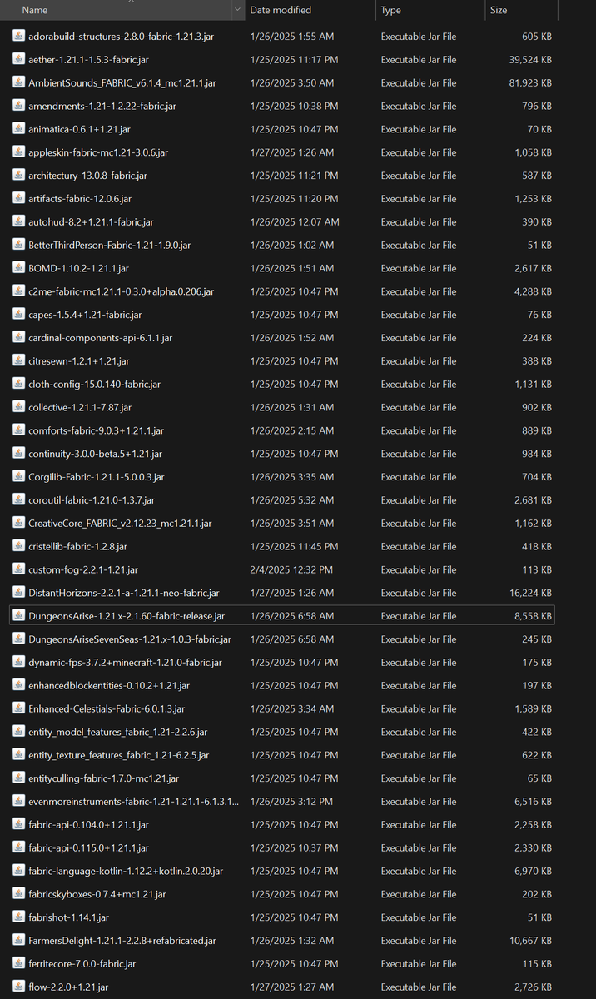Click the jar icon of AmbientSounds_FABRIC_v6.1.4_mc1.21.1.jar
The width and height of the screenshot is (596, 999).
point(19,83)
